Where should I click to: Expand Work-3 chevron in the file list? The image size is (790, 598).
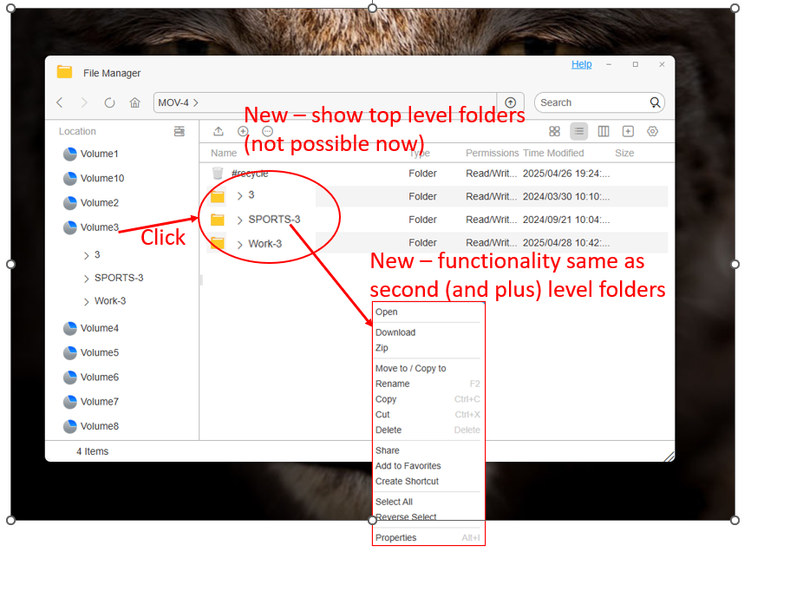pos(240,245)
